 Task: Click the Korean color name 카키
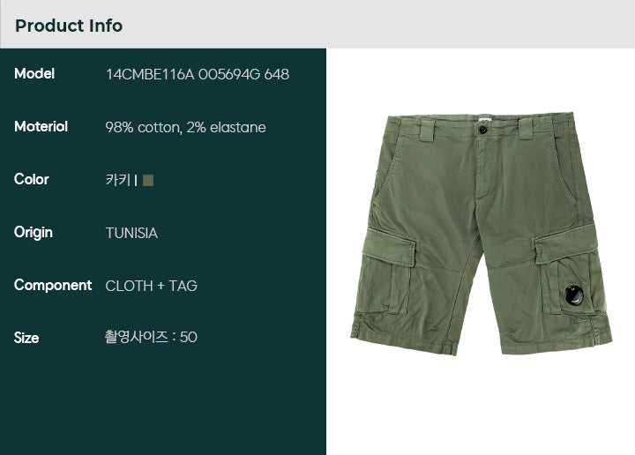click(118, 180)
